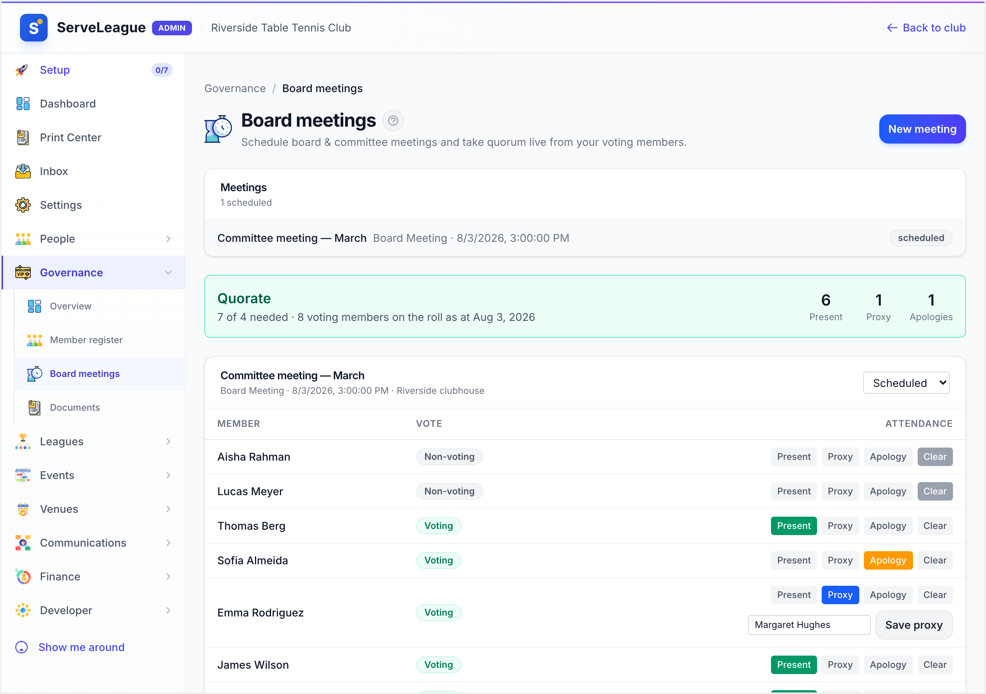Click the Dashboard grid icon in sidebar
Viewport: 986px width, 694px height.
tap(23, 104)
